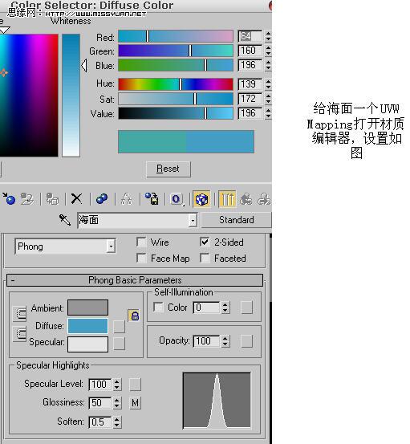
Task: Click the Standard material type button
Action: point(236,220)
